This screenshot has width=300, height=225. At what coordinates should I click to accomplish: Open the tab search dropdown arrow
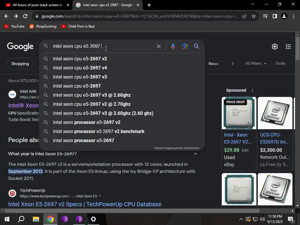pos(253,4)
